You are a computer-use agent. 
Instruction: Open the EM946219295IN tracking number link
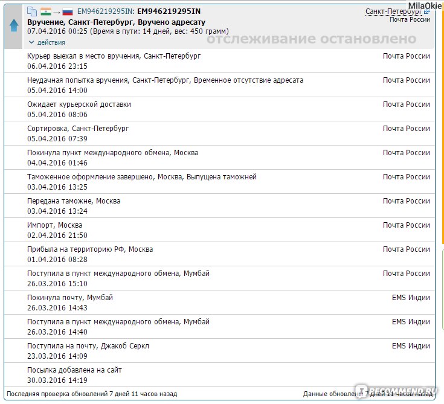pyautogui.click(x=105, y=11)
